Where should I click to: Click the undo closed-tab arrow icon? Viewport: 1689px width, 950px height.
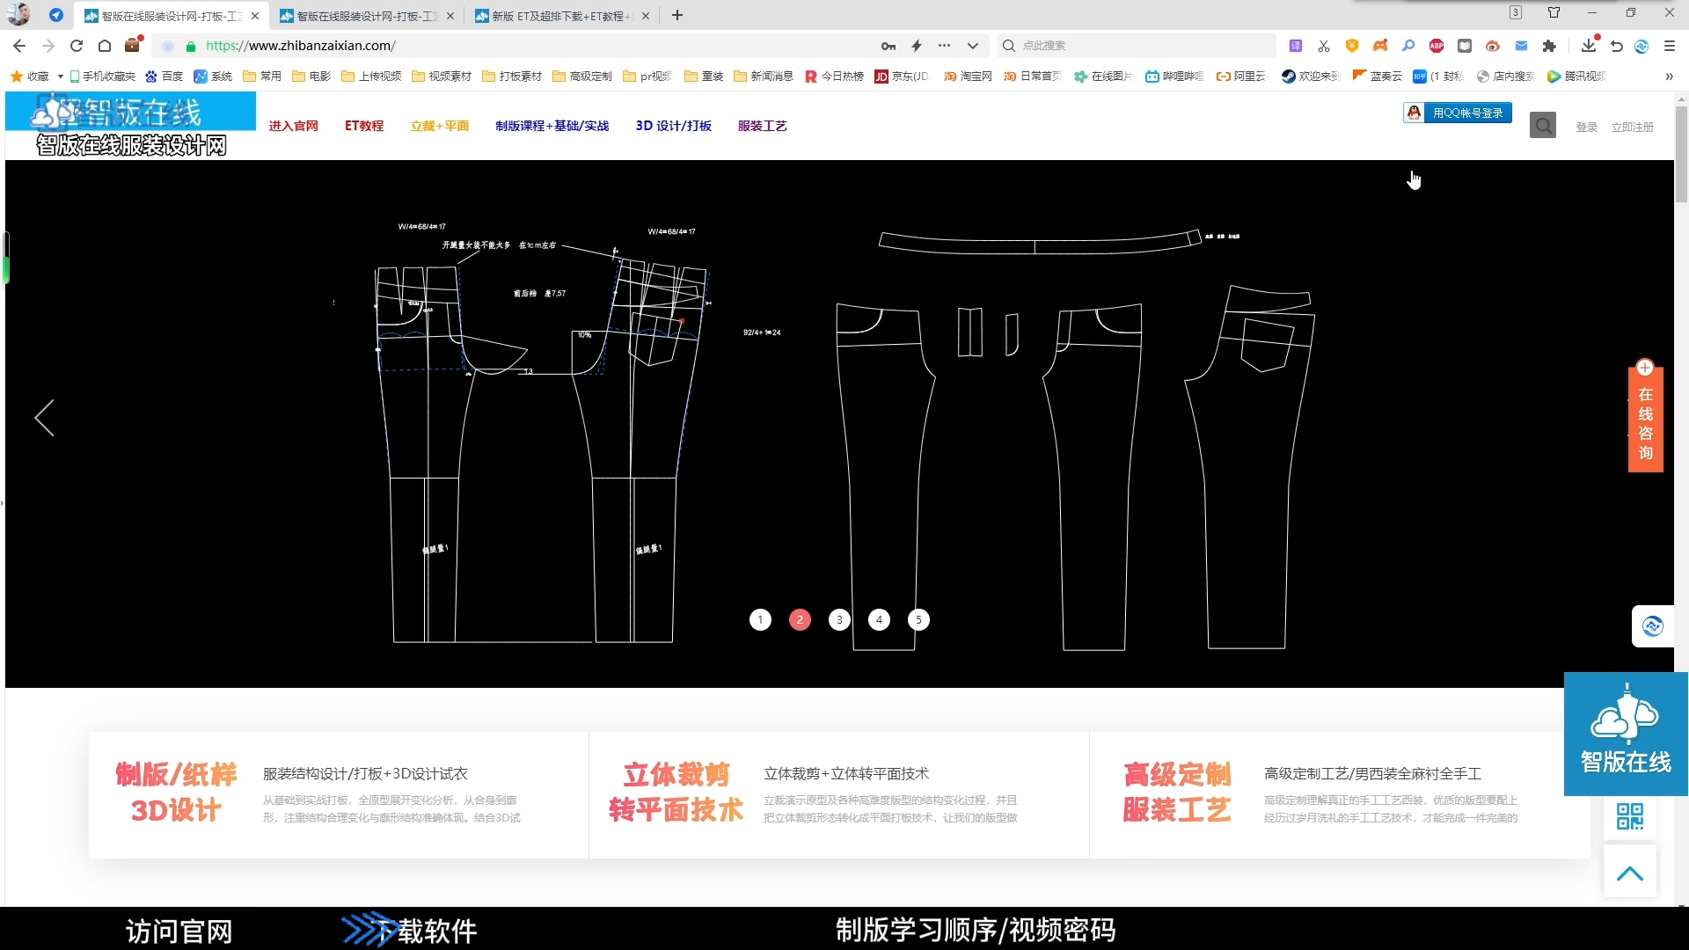pos(1617,46)
